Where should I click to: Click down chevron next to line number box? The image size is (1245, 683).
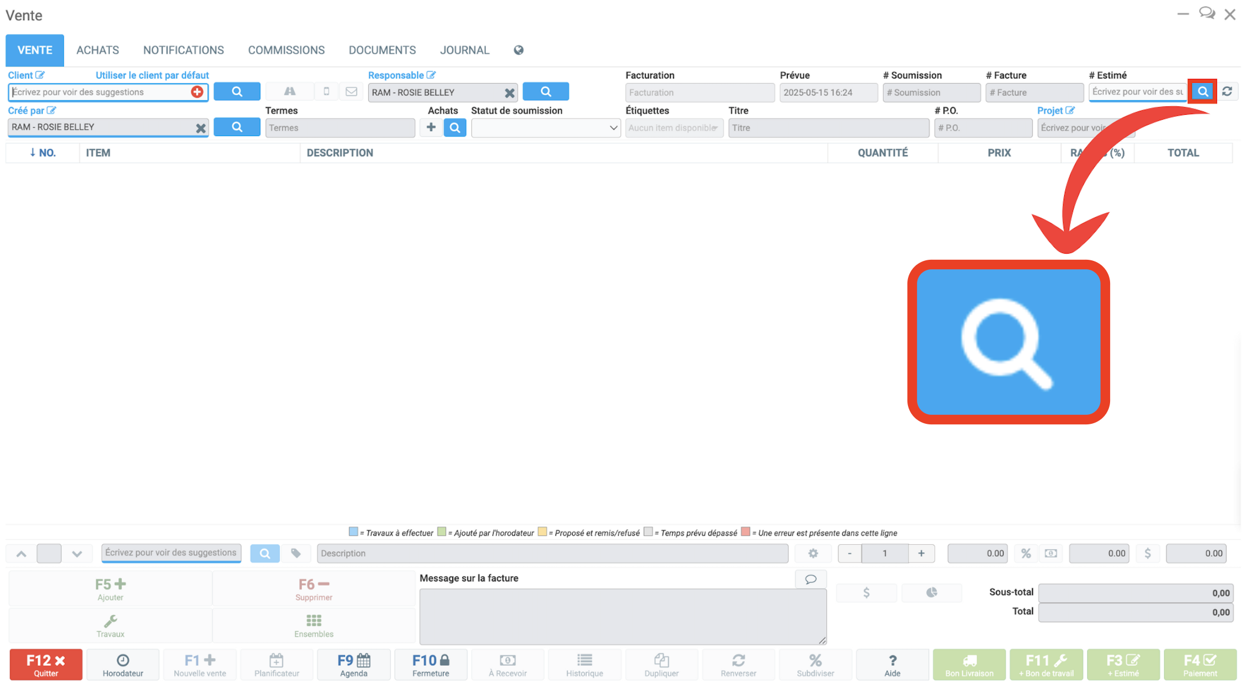click(x=77, y=554)
